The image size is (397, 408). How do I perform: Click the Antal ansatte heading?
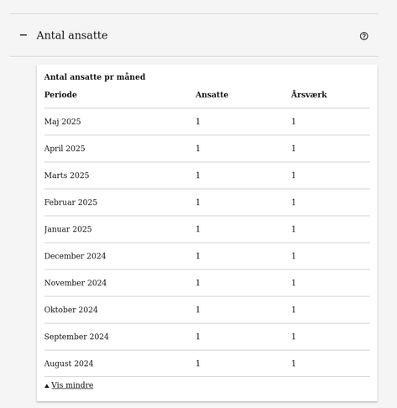(x=72, y=35)
